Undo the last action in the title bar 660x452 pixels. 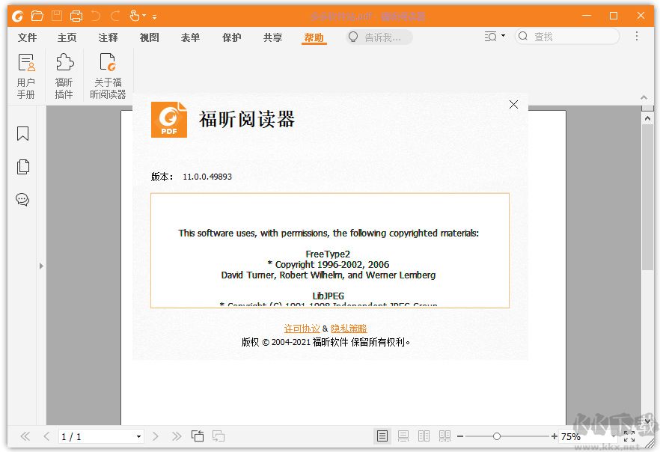click(x=96, y=16)
